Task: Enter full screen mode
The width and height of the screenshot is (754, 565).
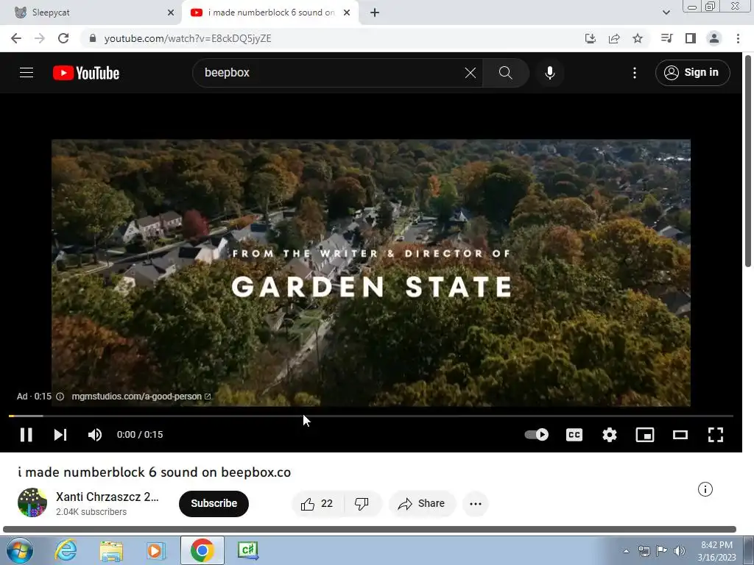Action: (716, 435)
